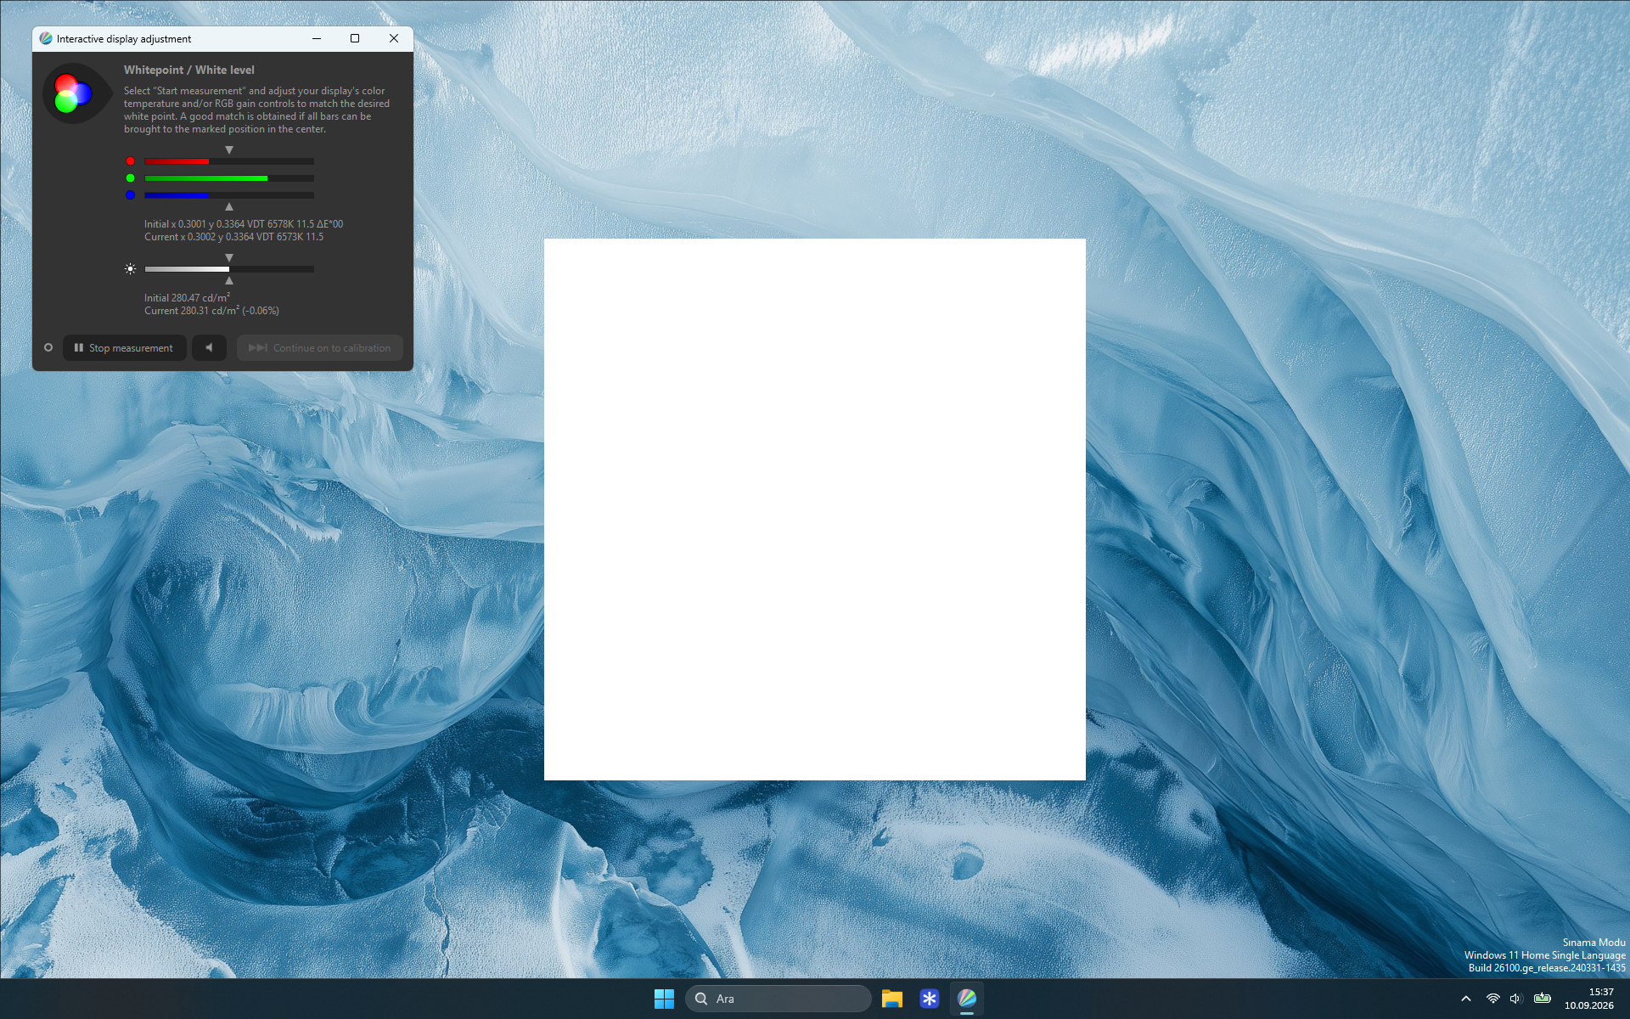Click the RGB whitepoint logo icon

coord(77,93)
